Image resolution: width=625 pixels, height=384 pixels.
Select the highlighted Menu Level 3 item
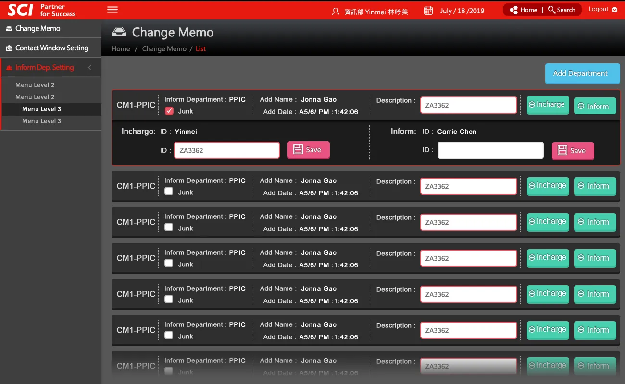(x=50, y=109)
